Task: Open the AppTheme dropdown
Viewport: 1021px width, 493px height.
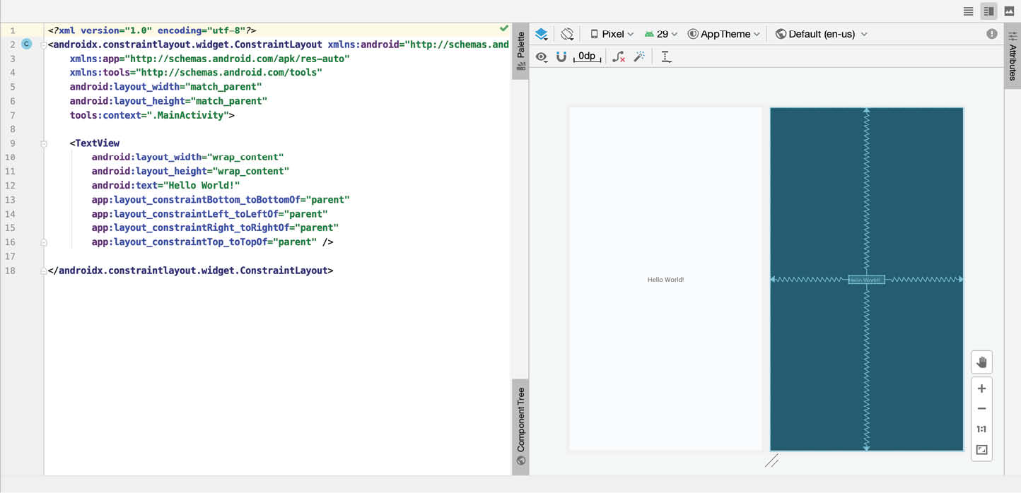Action: point(724,34)
